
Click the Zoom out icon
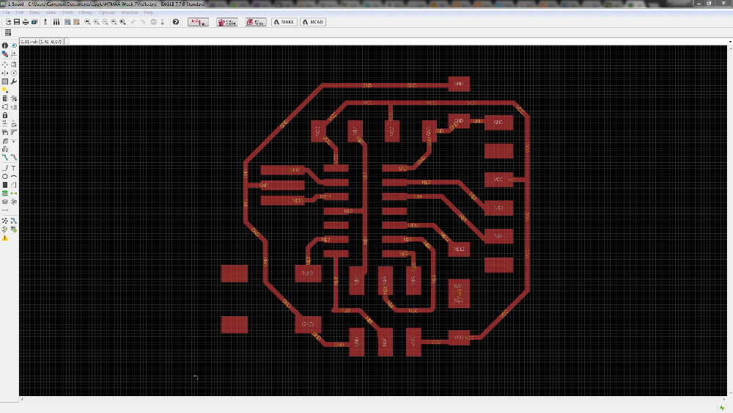tap(105, 22)
